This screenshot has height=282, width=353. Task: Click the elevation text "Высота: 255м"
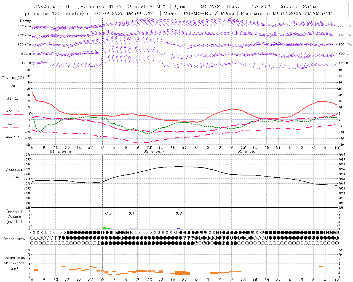point(297,7)
